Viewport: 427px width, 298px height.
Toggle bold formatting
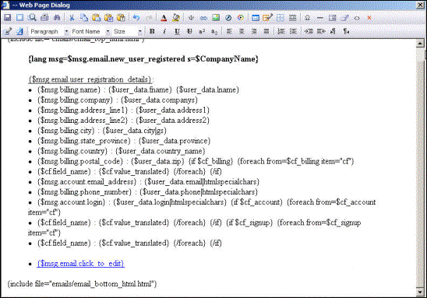[x=152, y=32]
